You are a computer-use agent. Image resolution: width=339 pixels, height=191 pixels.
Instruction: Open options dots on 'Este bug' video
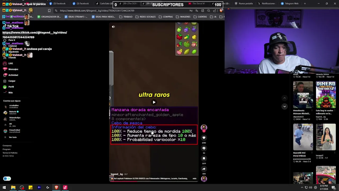pos(335,111)
